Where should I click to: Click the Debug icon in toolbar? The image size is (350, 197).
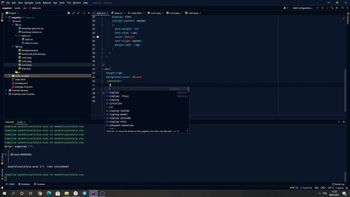(x=322, y=8)
